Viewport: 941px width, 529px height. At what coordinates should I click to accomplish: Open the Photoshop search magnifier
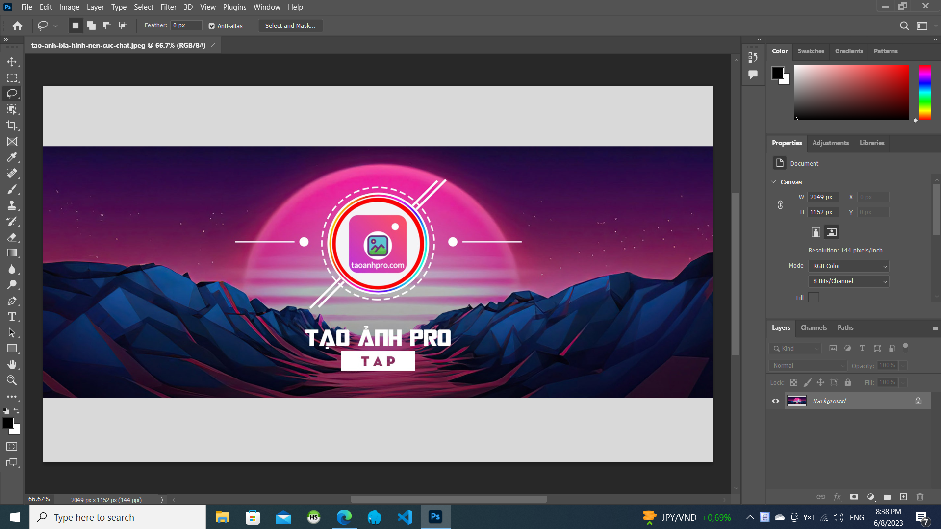(x=904, y=26)
